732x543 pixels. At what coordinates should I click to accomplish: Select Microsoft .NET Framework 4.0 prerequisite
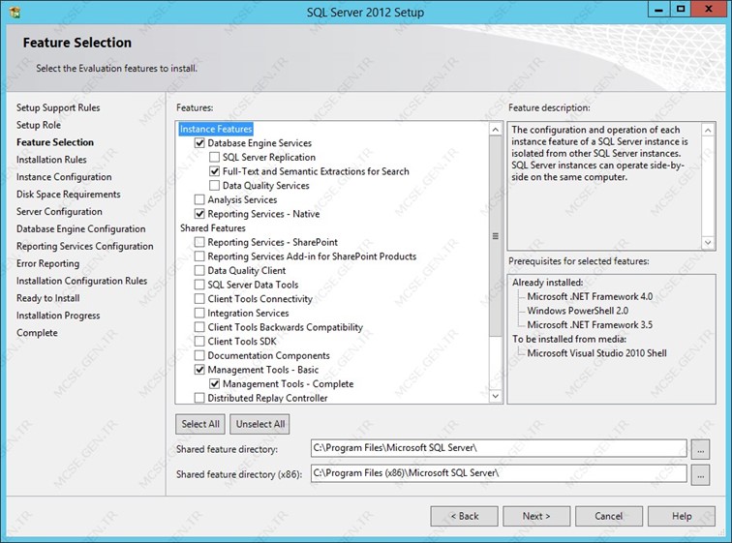pyautogui.click(x=590, y=297)
